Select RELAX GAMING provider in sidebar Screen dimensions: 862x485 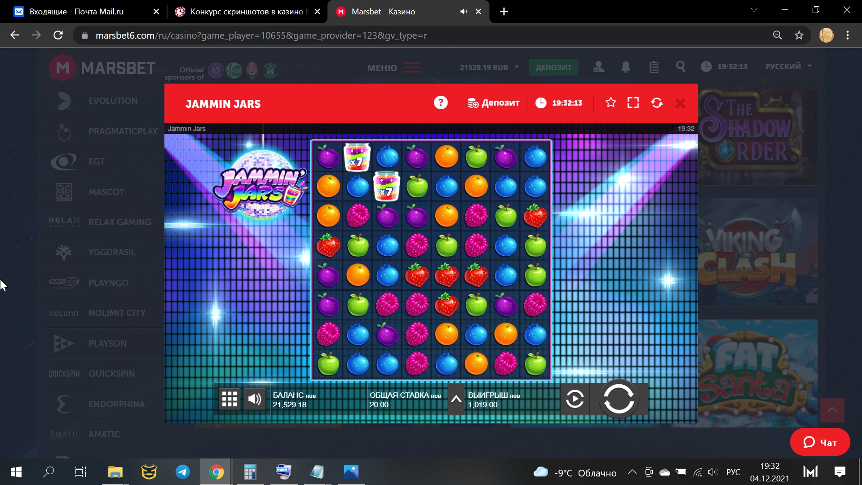coord(104,222)
